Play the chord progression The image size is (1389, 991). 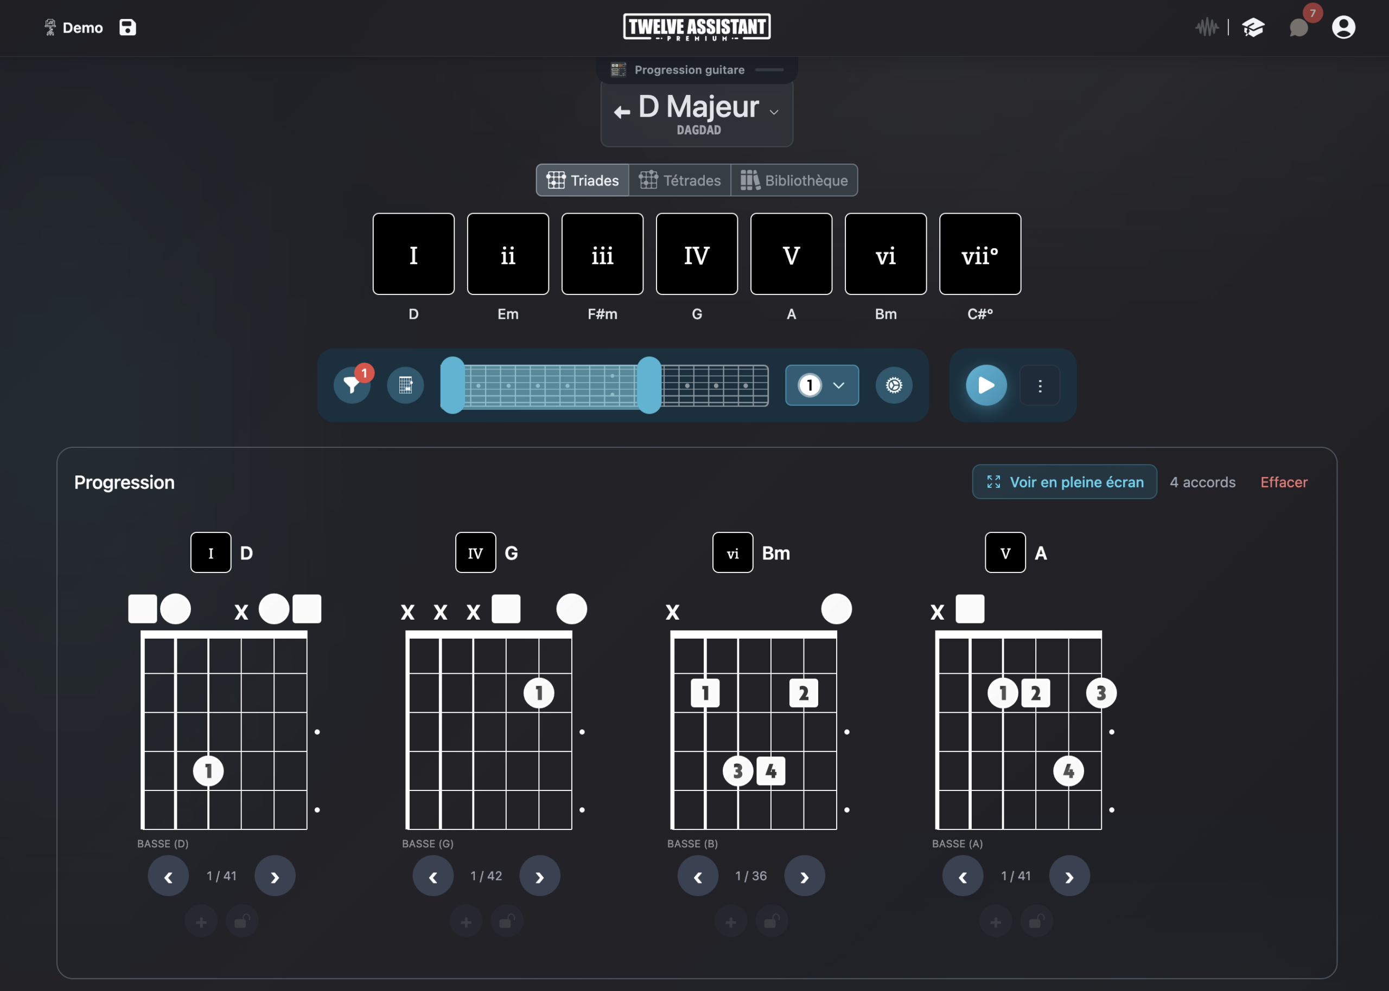coord(986,385)
